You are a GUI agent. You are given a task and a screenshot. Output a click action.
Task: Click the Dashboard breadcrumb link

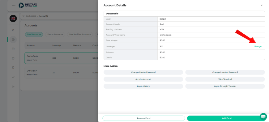31,16
